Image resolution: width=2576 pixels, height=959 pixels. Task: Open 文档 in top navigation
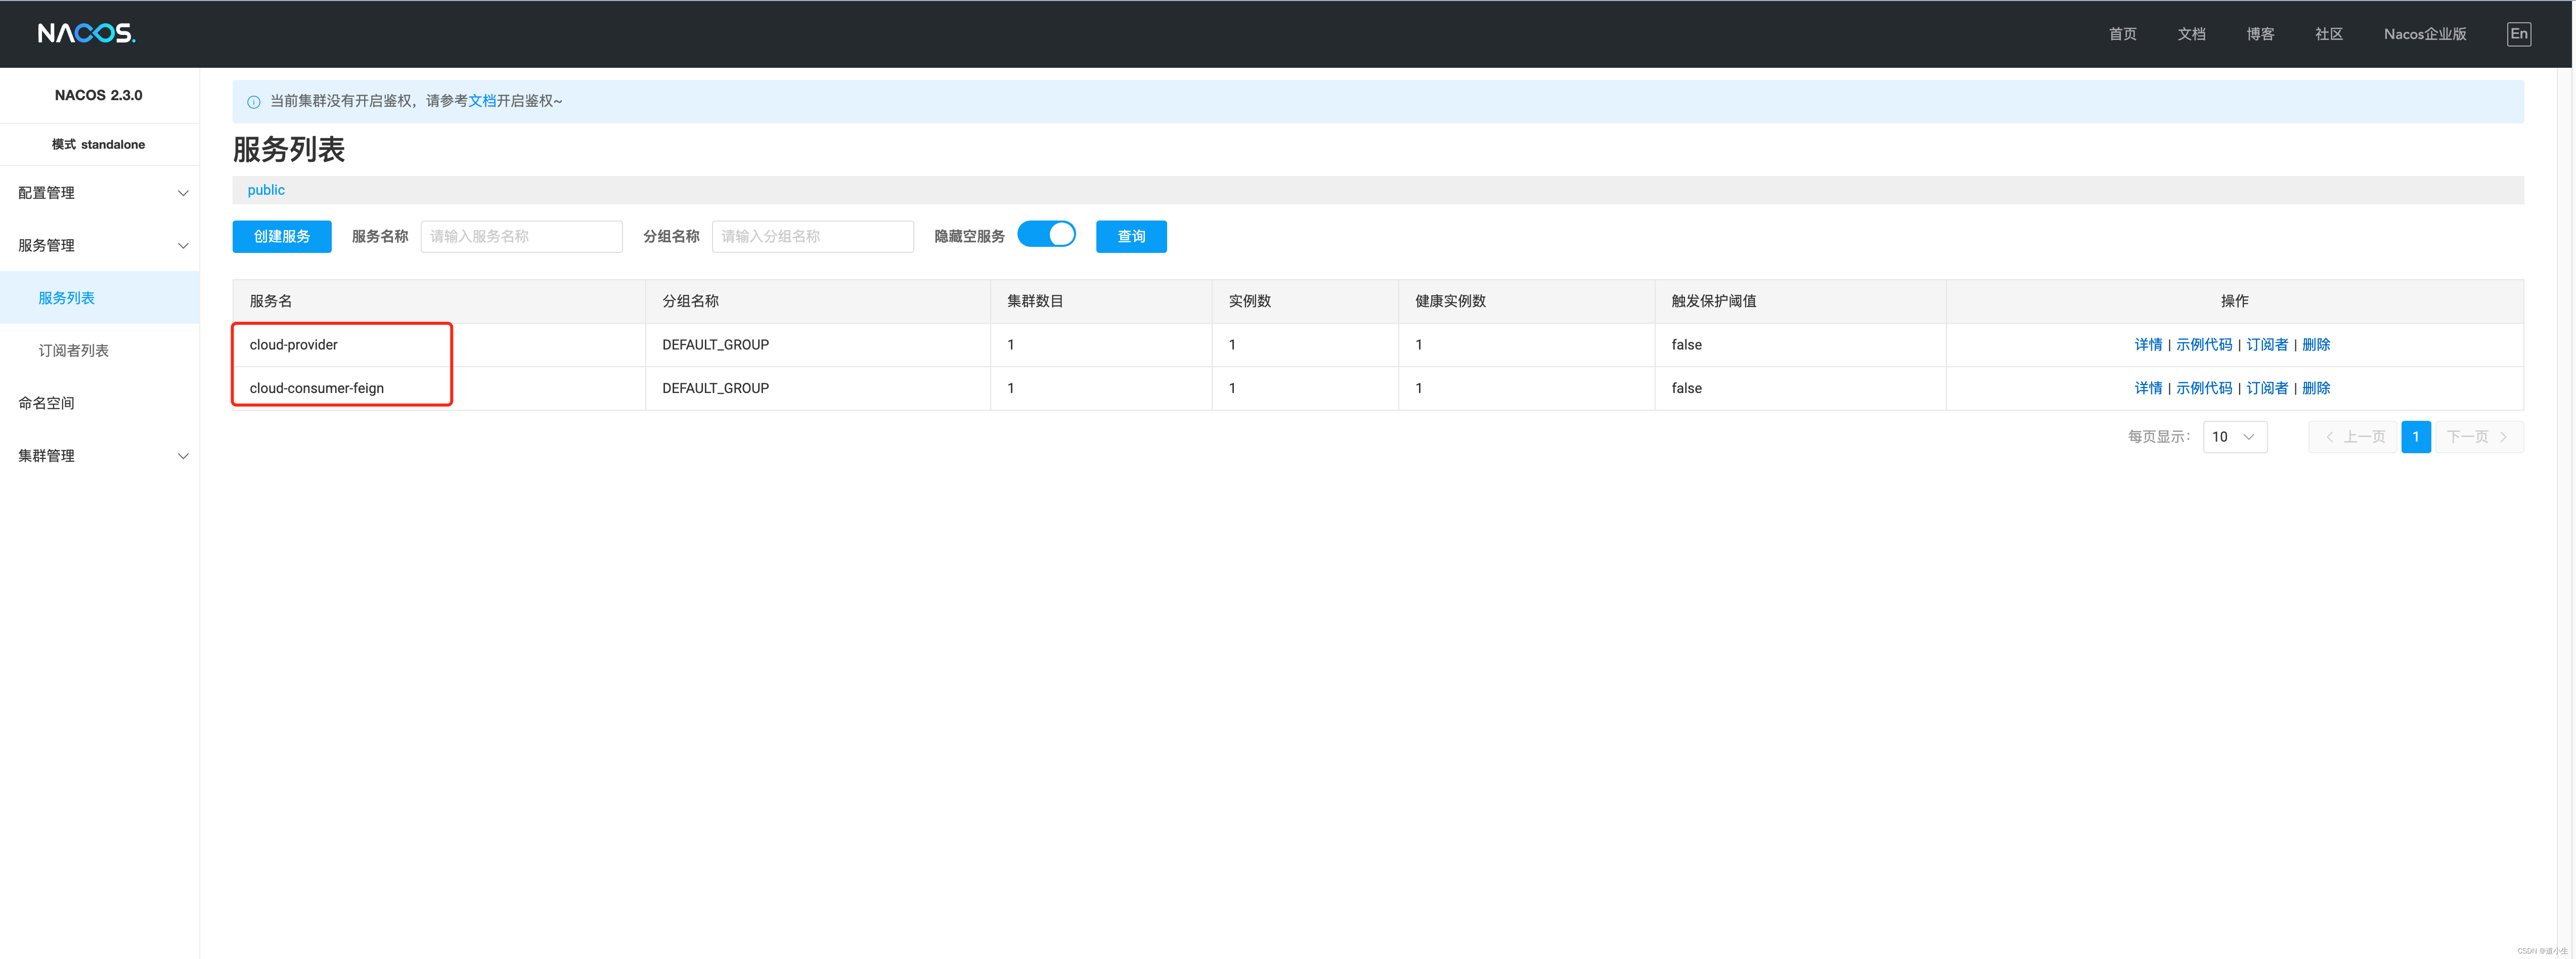[2191, 34]
